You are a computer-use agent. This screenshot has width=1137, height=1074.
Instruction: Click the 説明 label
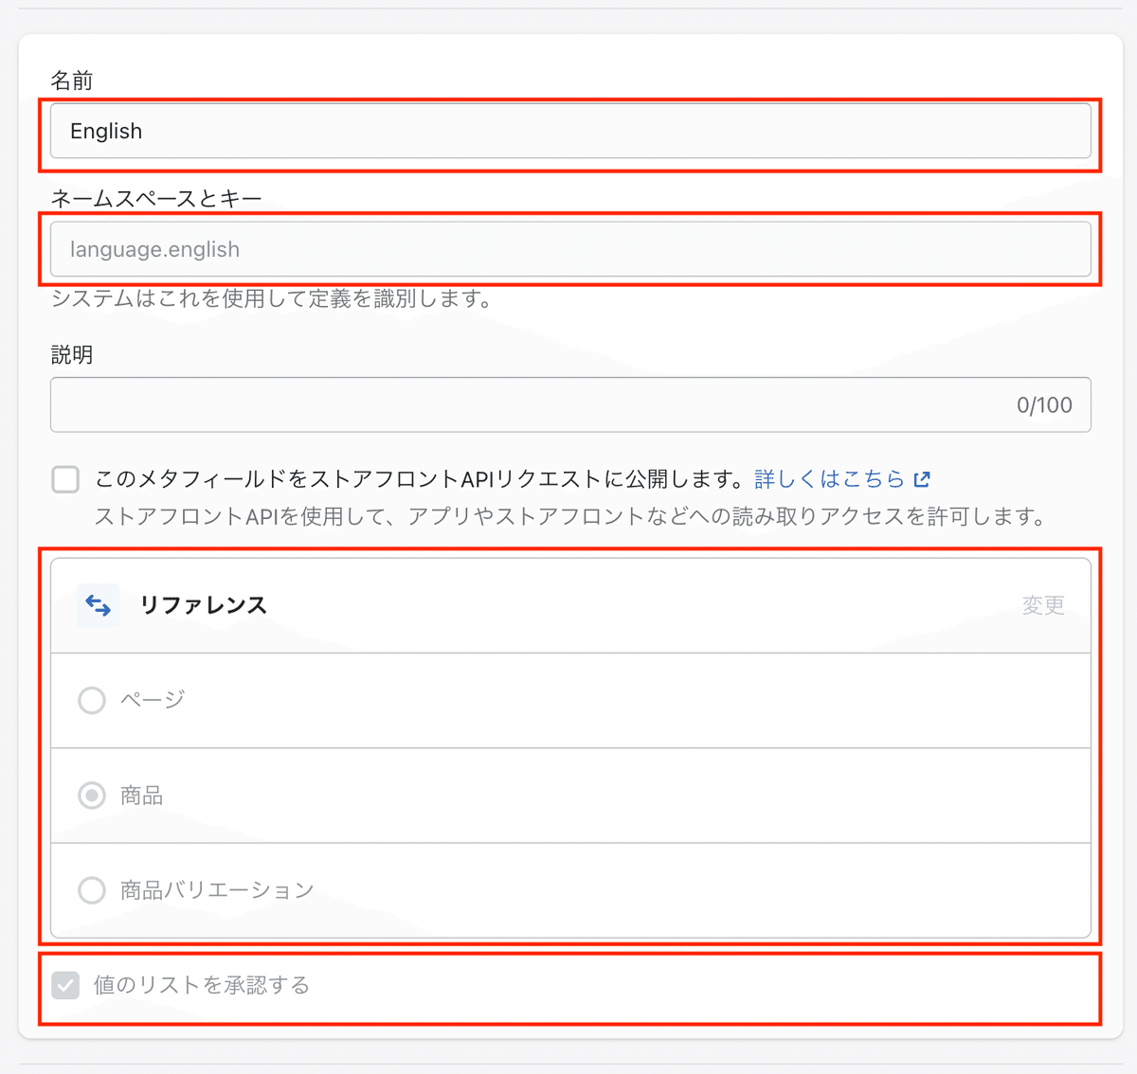72,355
